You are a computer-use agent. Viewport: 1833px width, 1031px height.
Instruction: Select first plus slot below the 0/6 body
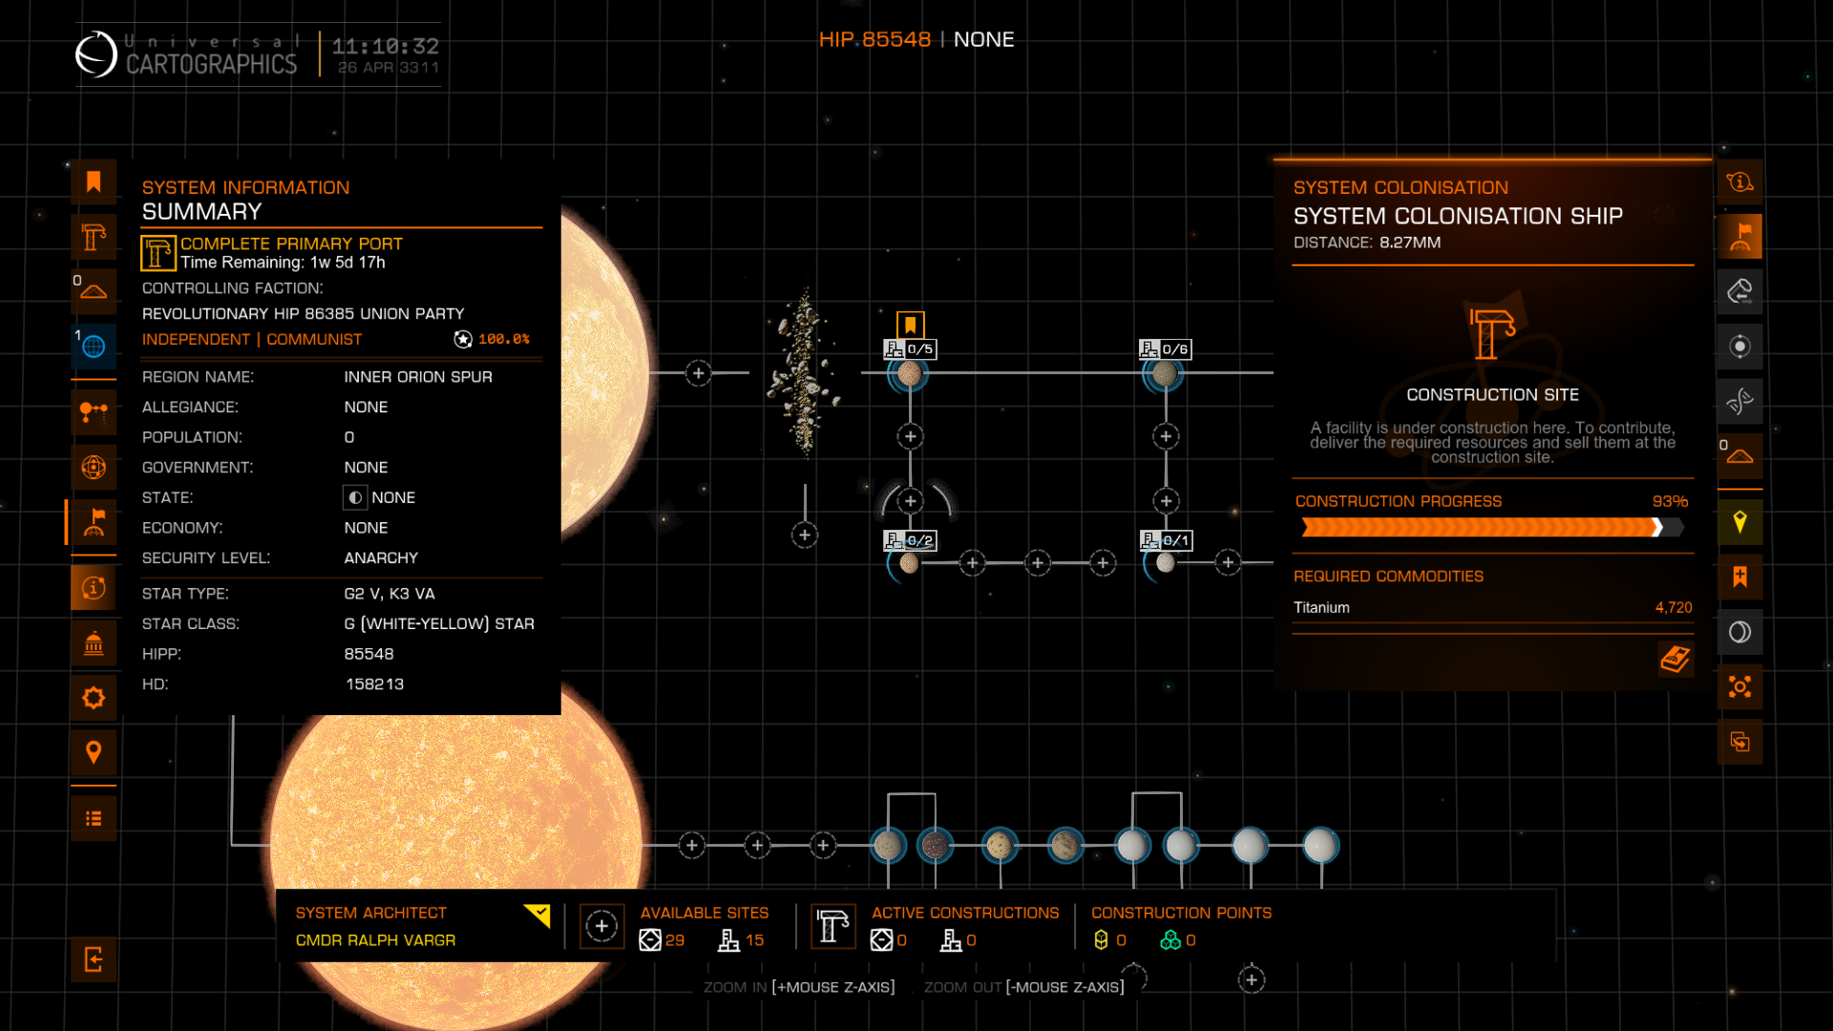(1166, 436)
